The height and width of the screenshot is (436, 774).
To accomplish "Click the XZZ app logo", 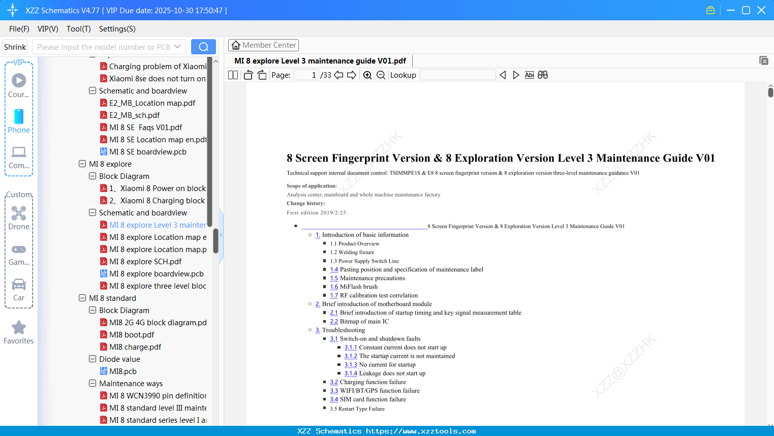I will coord(13,10).
